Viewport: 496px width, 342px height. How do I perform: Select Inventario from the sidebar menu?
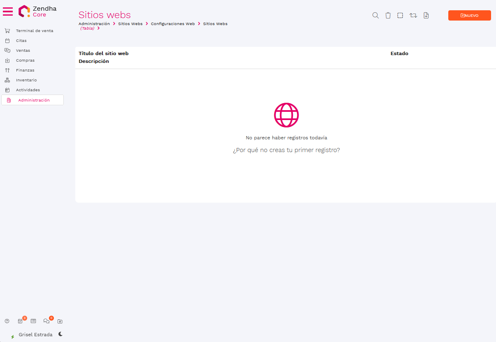(x=26, y=80)
